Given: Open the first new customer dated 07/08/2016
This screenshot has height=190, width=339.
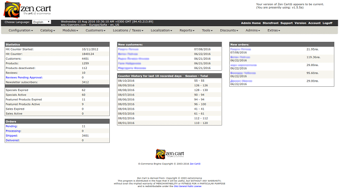Looking at the screenshot, I should 128,50.
